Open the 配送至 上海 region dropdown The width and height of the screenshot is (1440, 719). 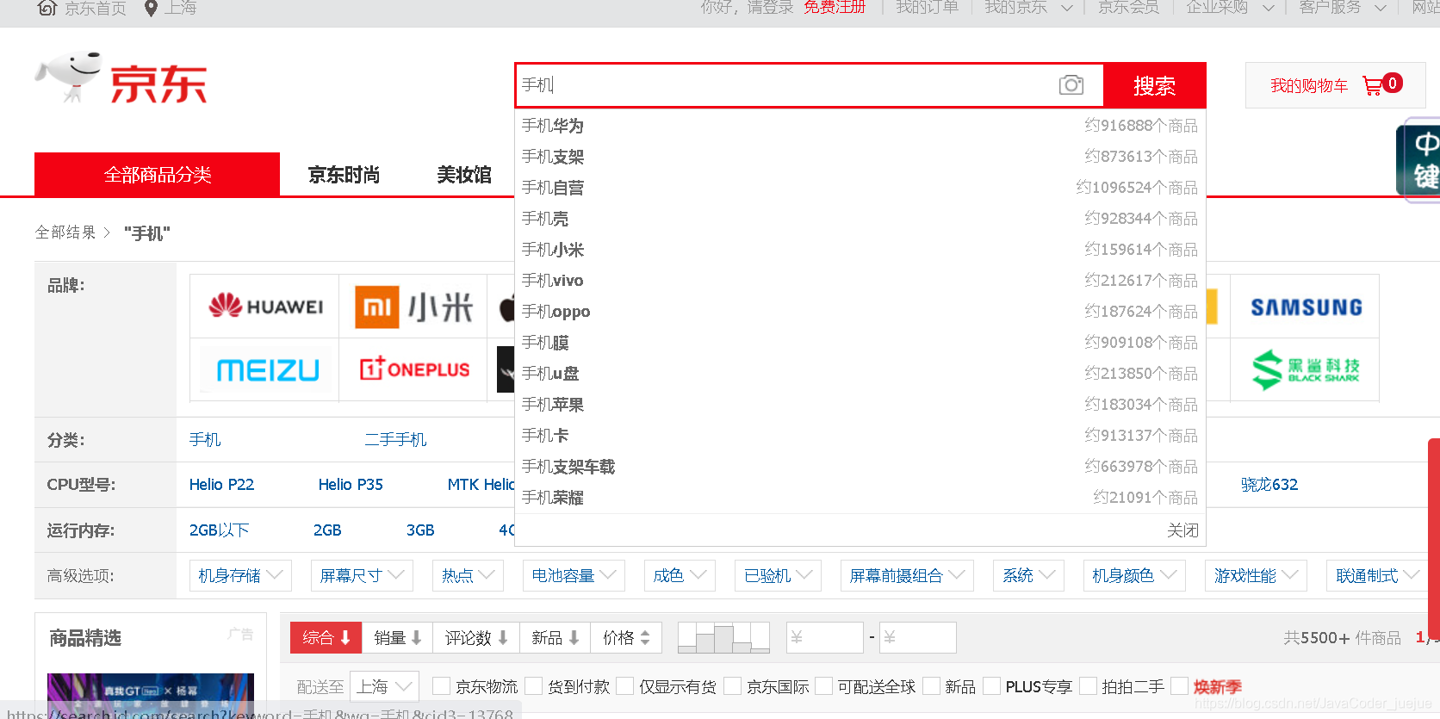pyautogui.click(x=385, y=686)
